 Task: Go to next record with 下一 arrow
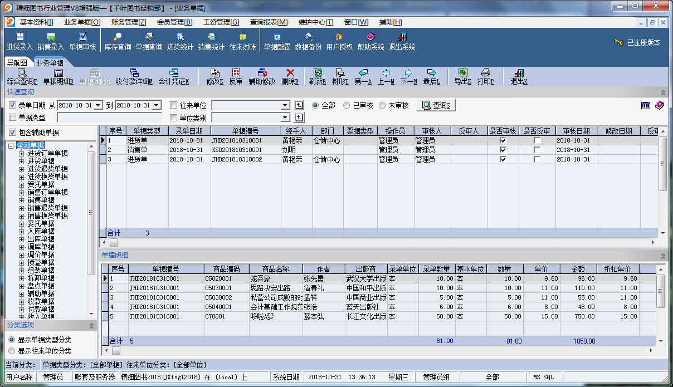408,77
